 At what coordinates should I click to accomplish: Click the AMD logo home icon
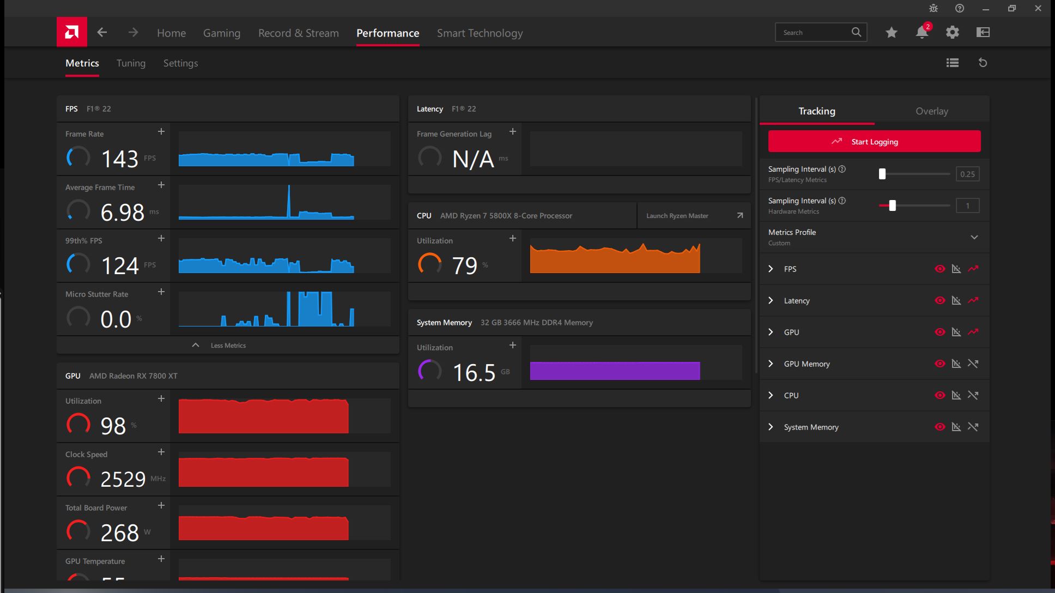point(71,32)
